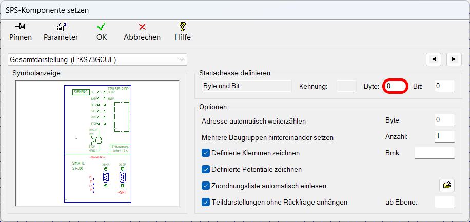Image resolution: width=470 pixels, height=222 pixels.
Task: Click the SIMATIC symbol preview image
Action: [98, 144]
